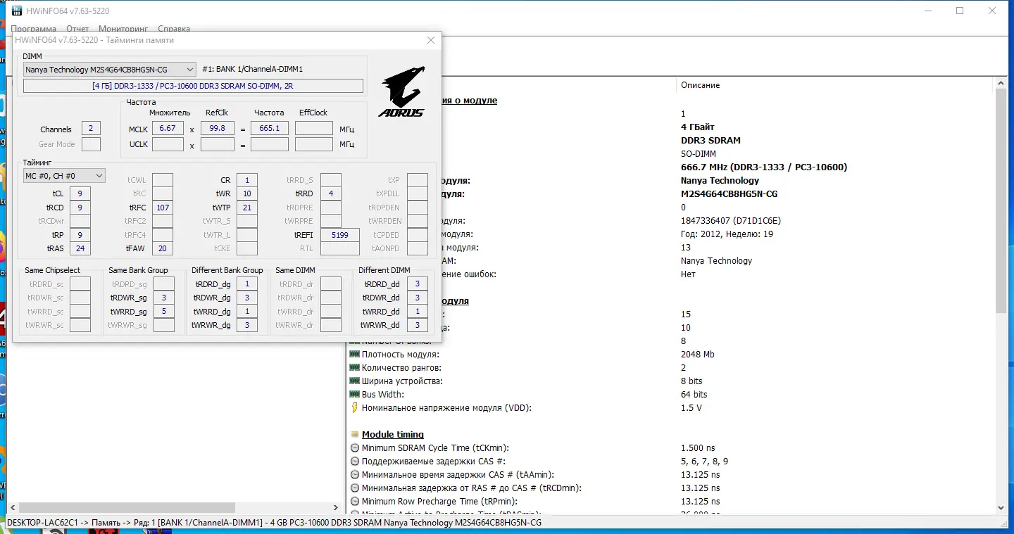Click the AORUS logo in the timings dialog

coord(402,91)
